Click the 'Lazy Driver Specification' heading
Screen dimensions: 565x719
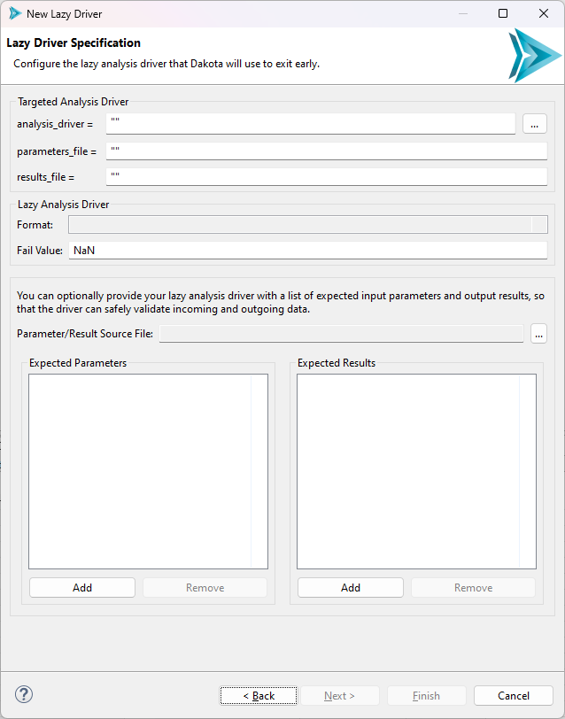[74, 43]
